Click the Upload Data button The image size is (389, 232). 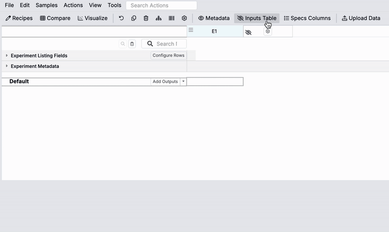361,18
